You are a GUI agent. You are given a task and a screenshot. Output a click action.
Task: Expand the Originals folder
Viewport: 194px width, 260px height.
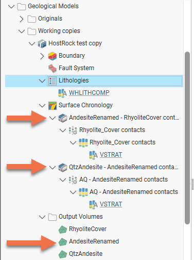click(x=22, y=19)
